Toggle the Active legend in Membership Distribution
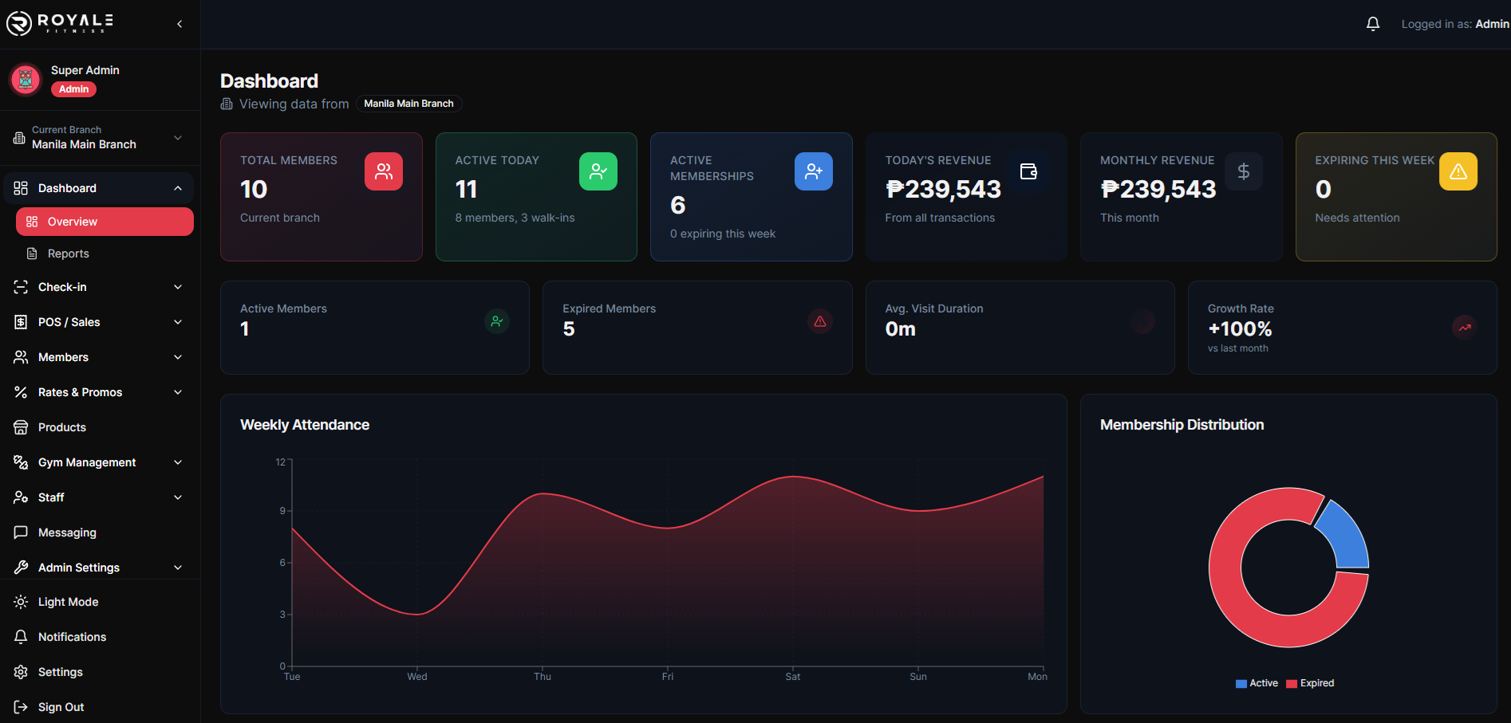 (1257, 683)
